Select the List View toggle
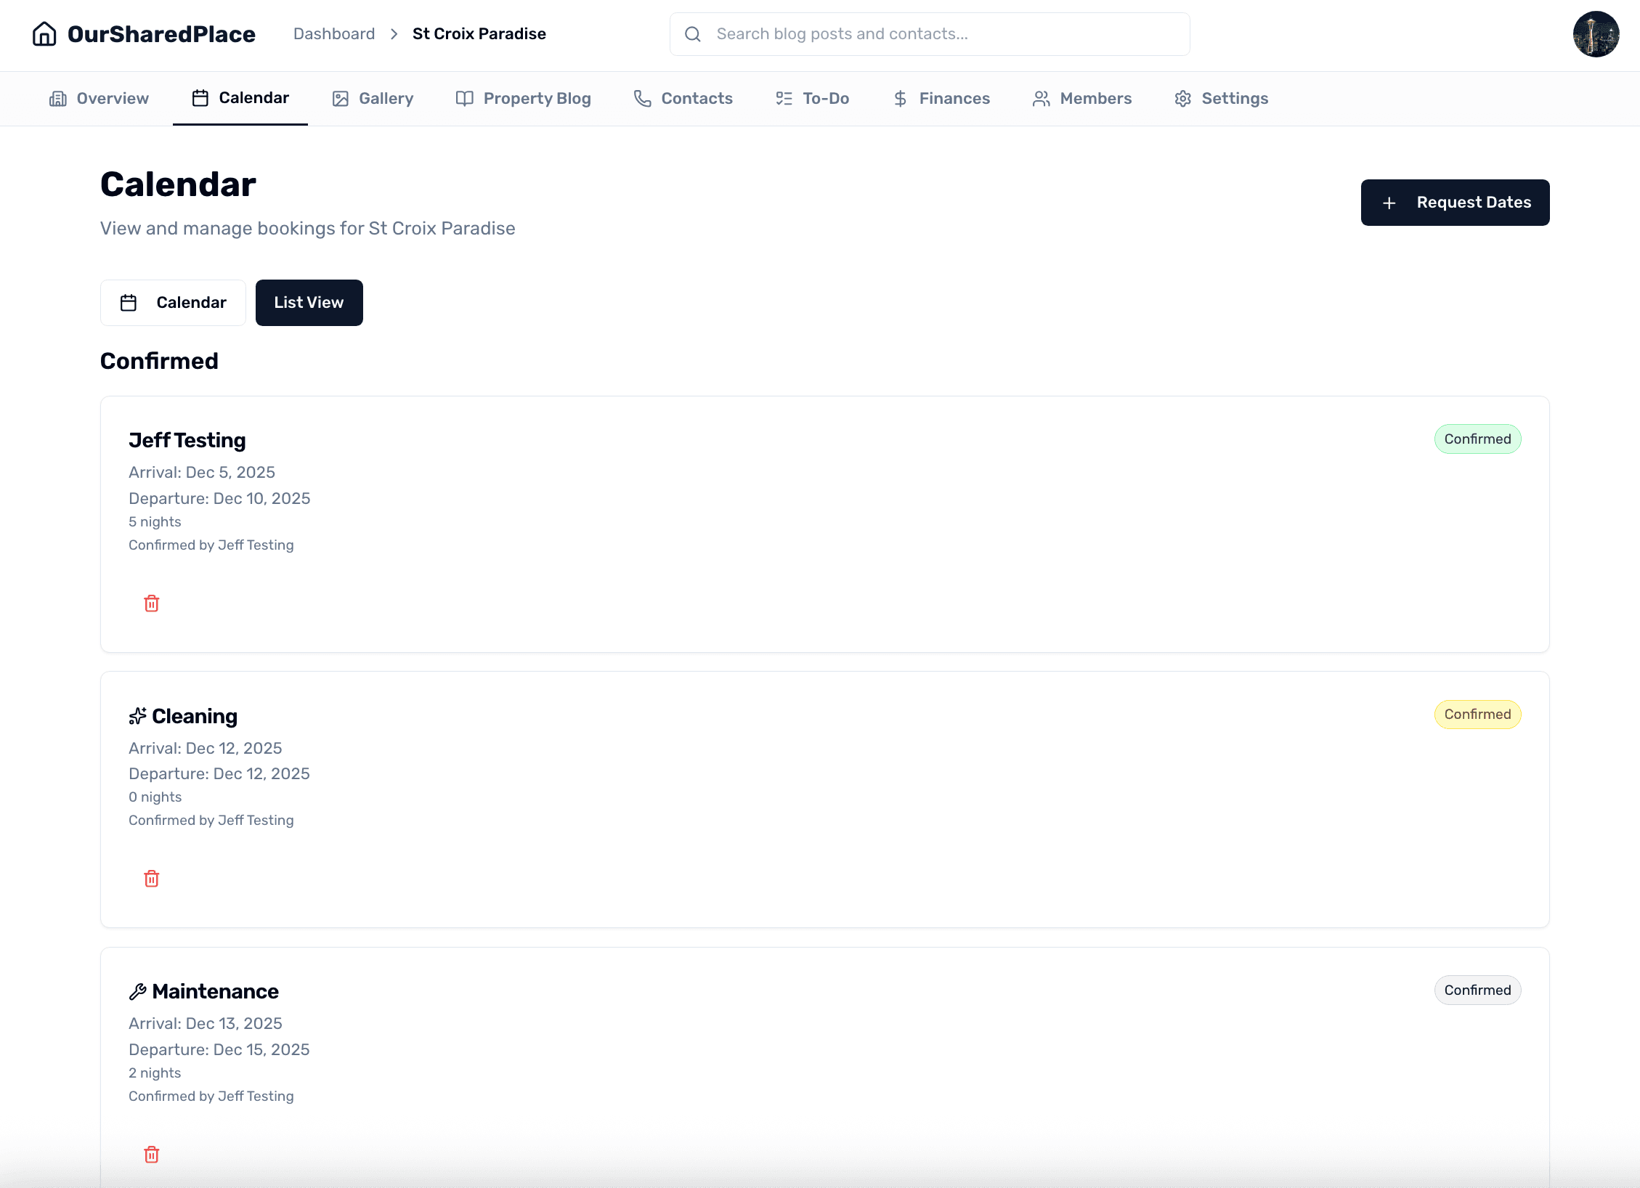The width and height of the screenshot is (1640, 1188). tap(309, 303)
